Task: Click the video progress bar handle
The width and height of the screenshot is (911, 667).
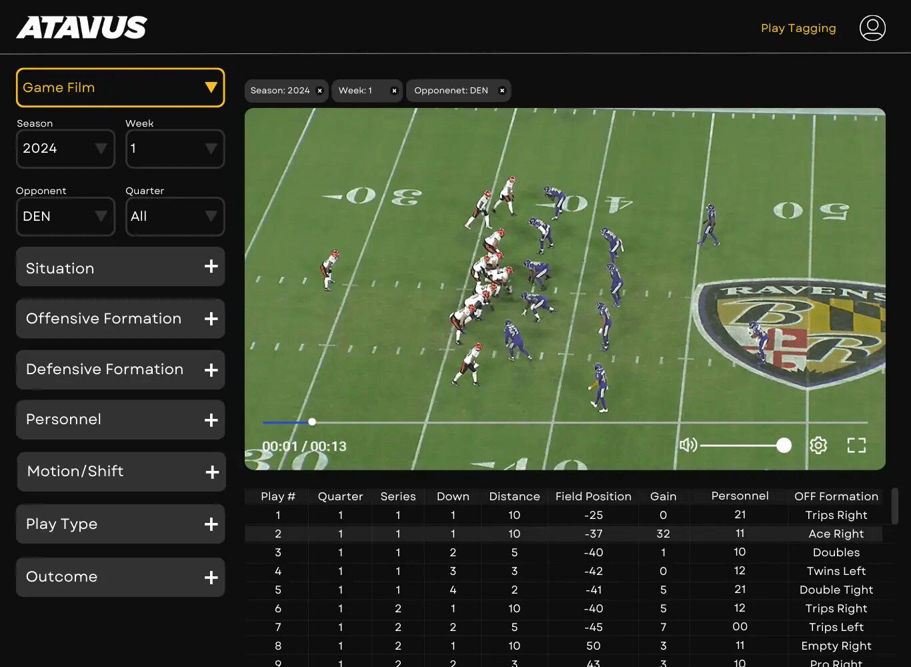Action: 312,422
